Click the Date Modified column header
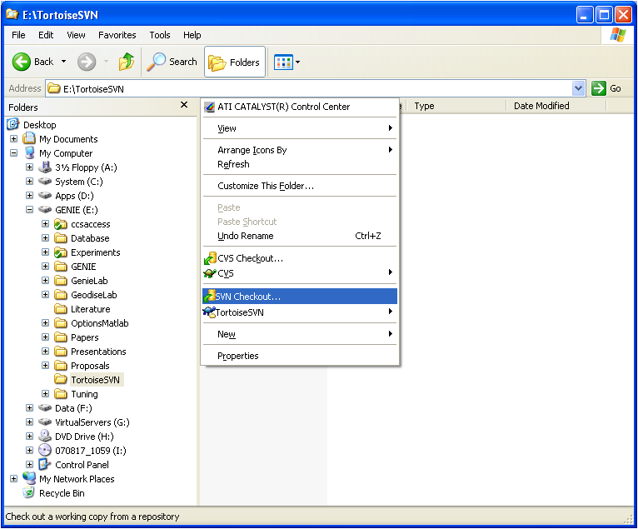The width and height of the screenshot is (638, 529). (541, 106)
